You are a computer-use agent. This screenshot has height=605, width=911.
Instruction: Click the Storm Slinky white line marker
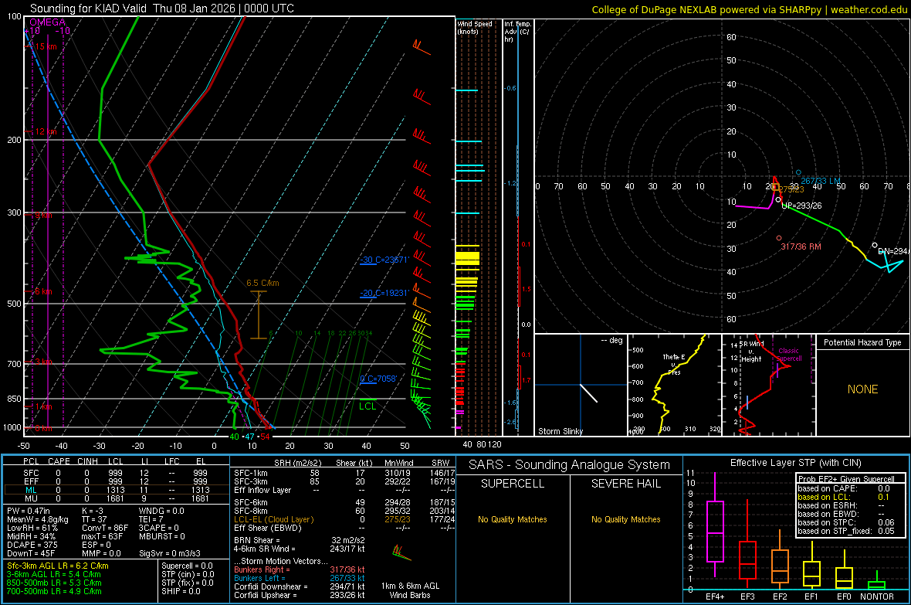588,393
